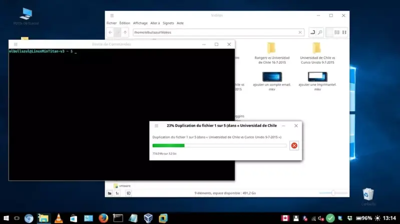Click the muted volume tray icon
The height and width of the screenshot is (224, 400).
pos(321,218)
